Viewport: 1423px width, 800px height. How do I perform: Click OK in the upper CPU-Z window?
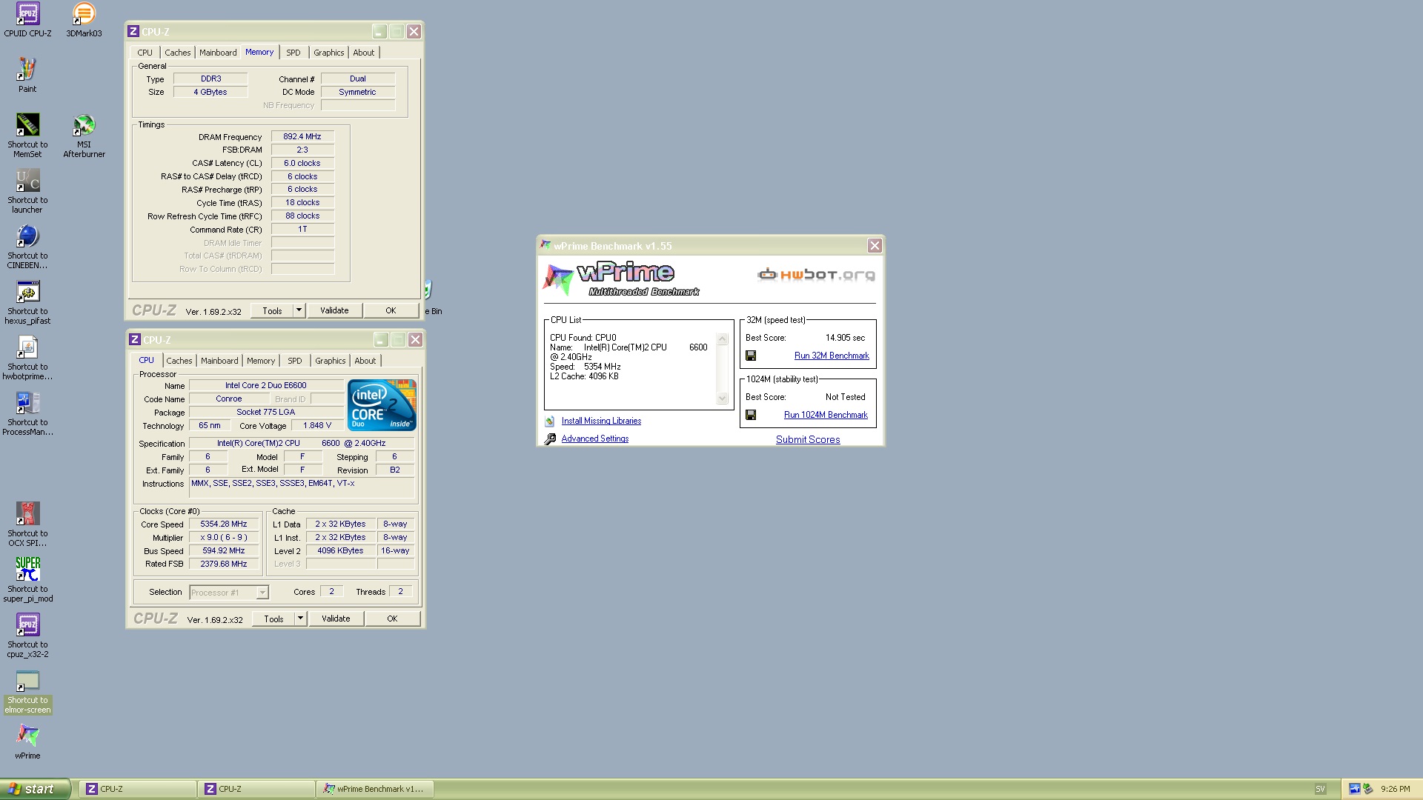pos(391,310)
